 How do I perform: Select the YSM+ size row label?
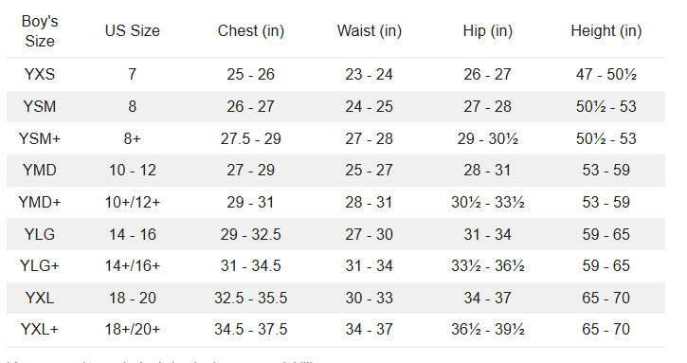[x=40, y=138]
